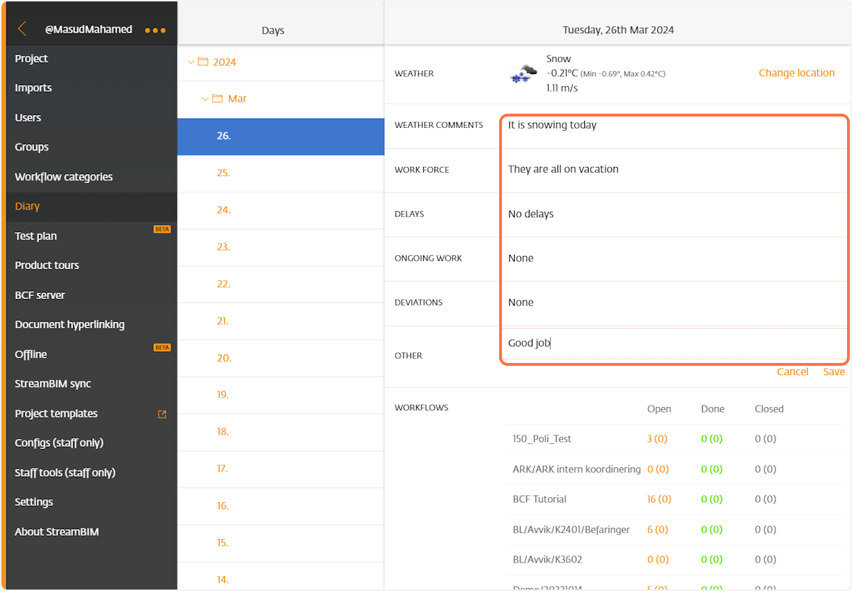Open Settings in sidebar
Screen dimensions: 852x591
pyautogui.click(x=92, y=502)
